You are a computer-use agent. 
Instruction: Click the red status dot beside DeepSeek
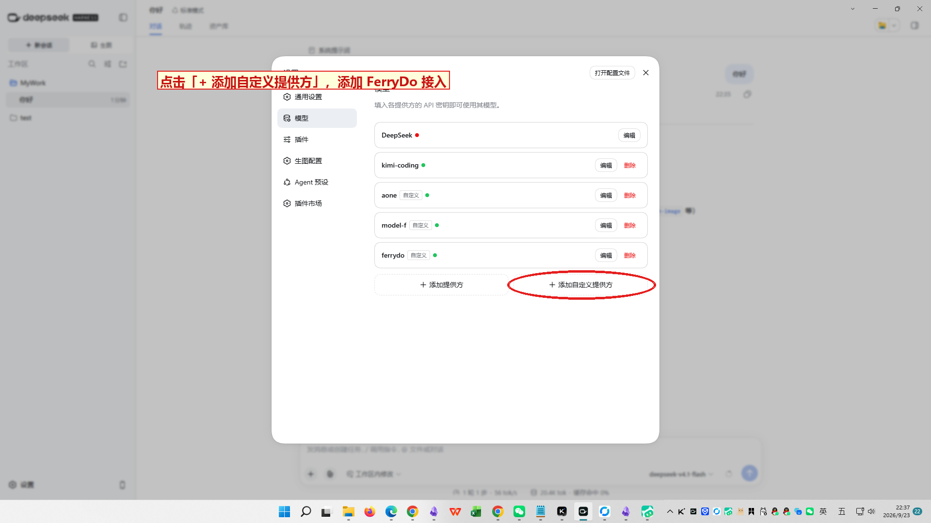[417, 135]
